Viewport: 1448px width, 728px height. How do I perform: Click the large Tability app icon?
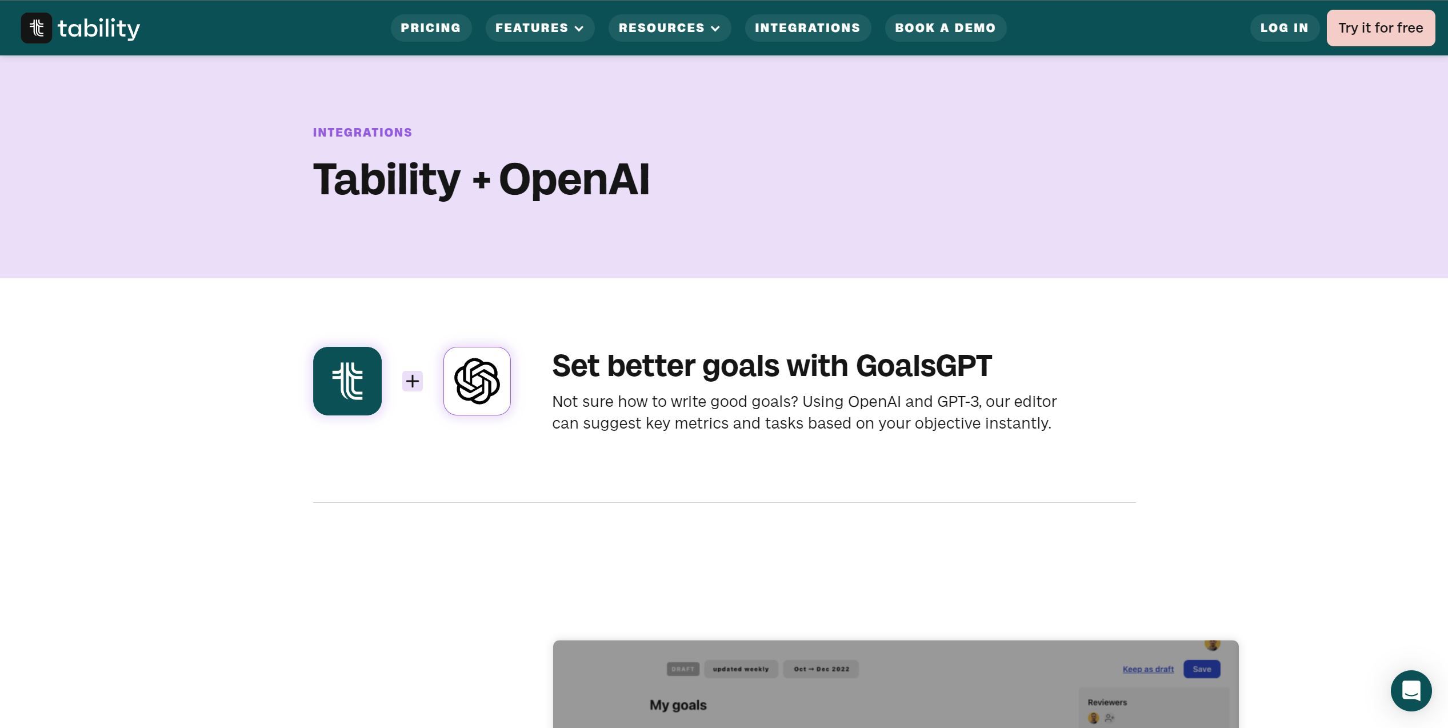click(347, 381)
